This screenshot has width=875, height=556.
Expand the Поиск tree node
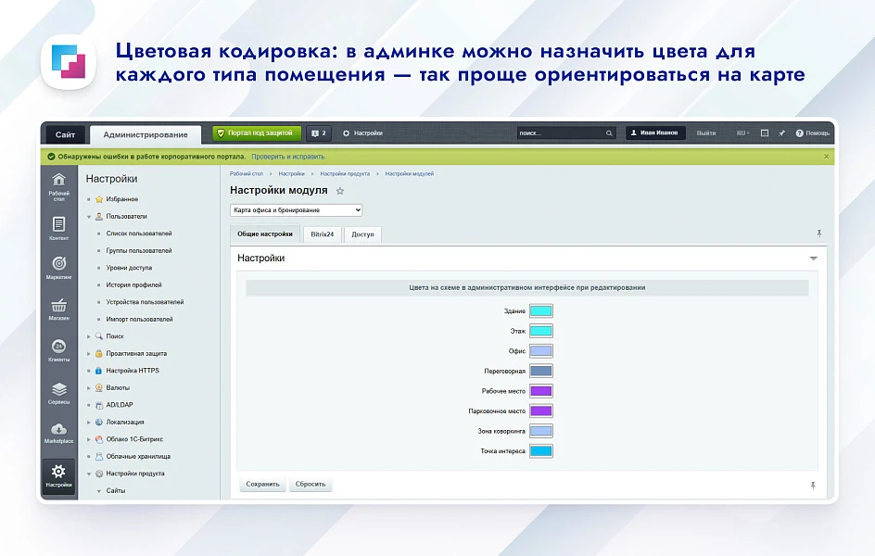click(89, 336)
